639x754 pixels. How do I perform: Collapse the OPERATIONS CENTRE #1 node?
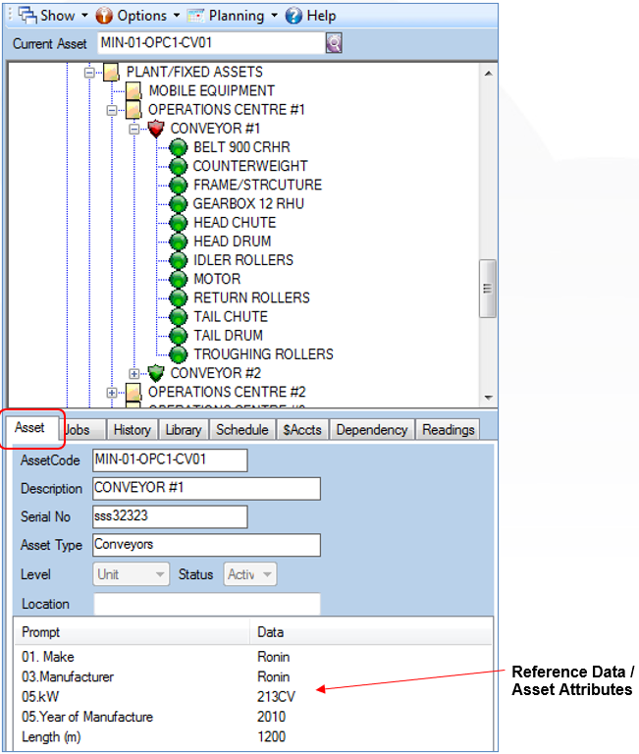pyautogui.click(x=112, y=110)
